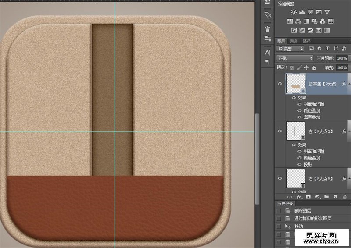
Task: Click the Photo Filter adjustment icon
Action: click(315, 21)
